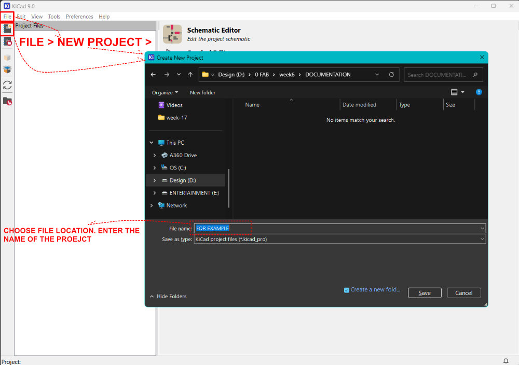
Task: Expand the Network tree node
Action: tap(152, 206)
